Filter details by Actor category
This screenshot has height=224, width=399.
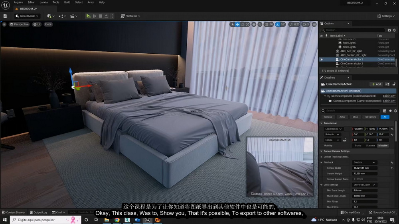click(342, 117)
